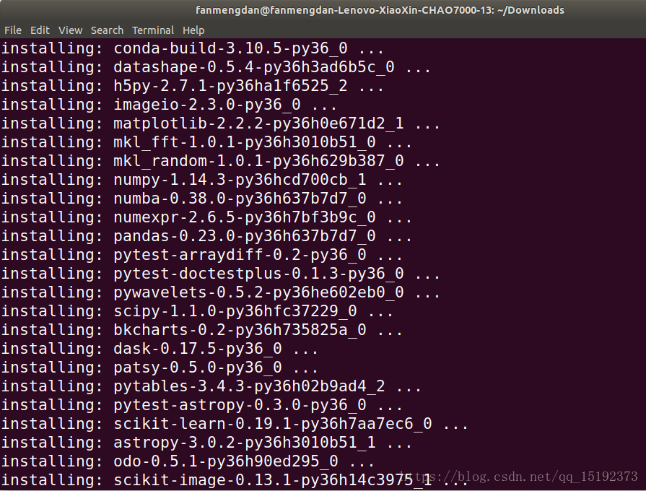646x491 pixels.
Task: Open the Search menu
Action: 107,30
